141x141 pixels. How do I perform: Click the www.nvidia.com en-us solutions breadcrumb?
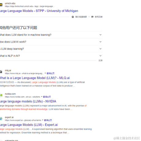[22, 97]
